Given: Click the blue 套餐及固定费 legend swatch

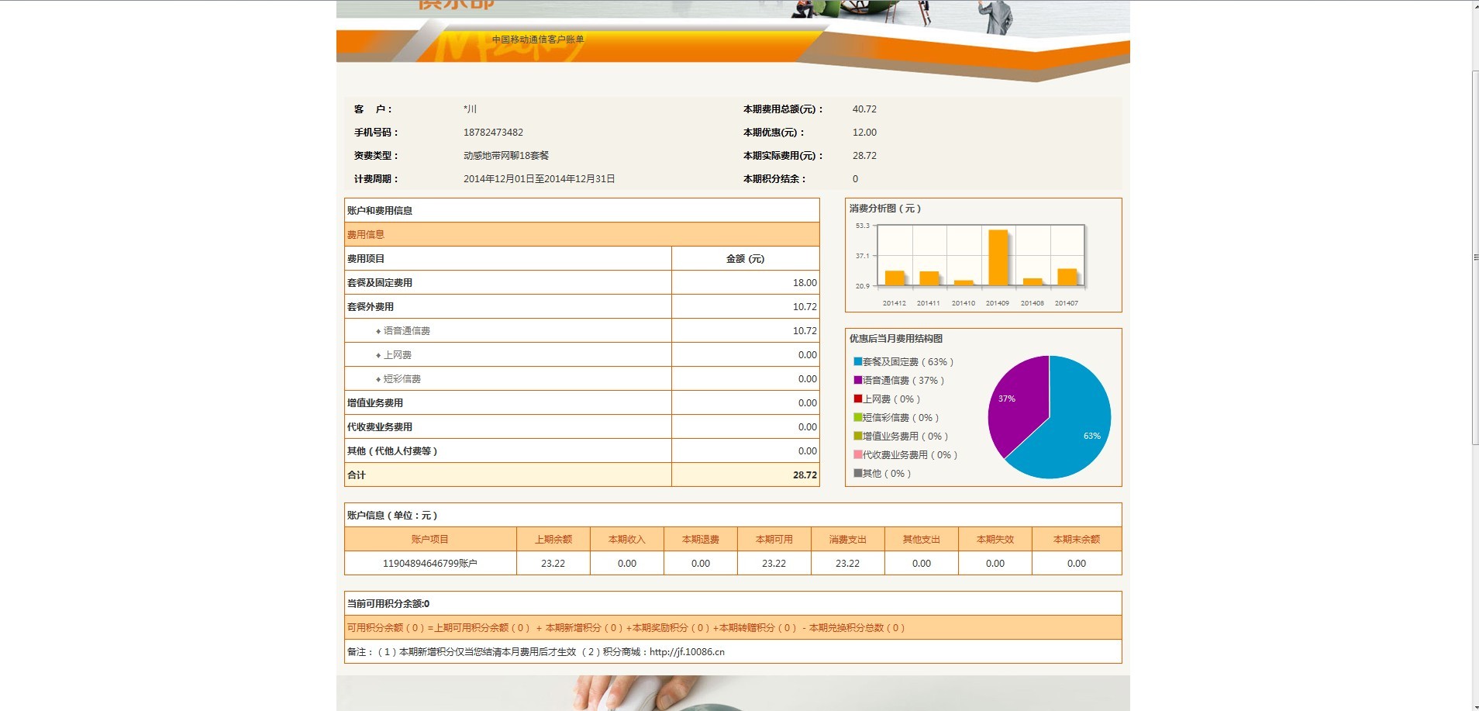Looking at the screenshot, I should [857, 361].
